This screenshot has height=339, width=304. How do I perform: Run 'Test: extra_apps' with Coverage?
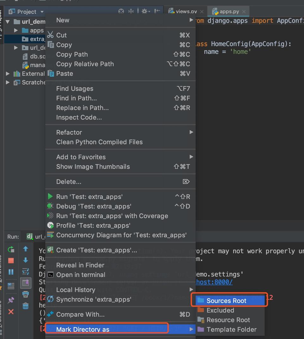click(x=120, y=216)
